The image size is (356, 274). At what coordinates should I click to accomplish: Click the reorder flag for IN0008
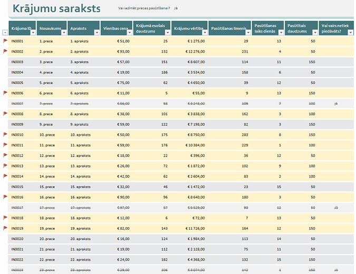tap(6, 113)
